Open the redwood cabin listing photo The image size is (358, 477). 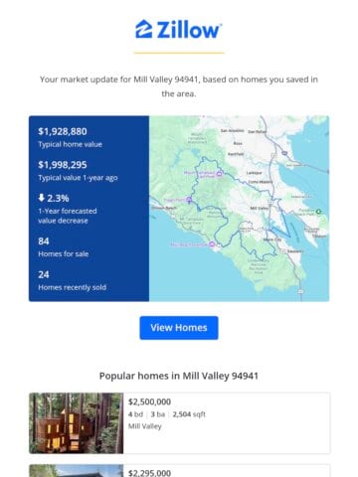pos(77,423)
